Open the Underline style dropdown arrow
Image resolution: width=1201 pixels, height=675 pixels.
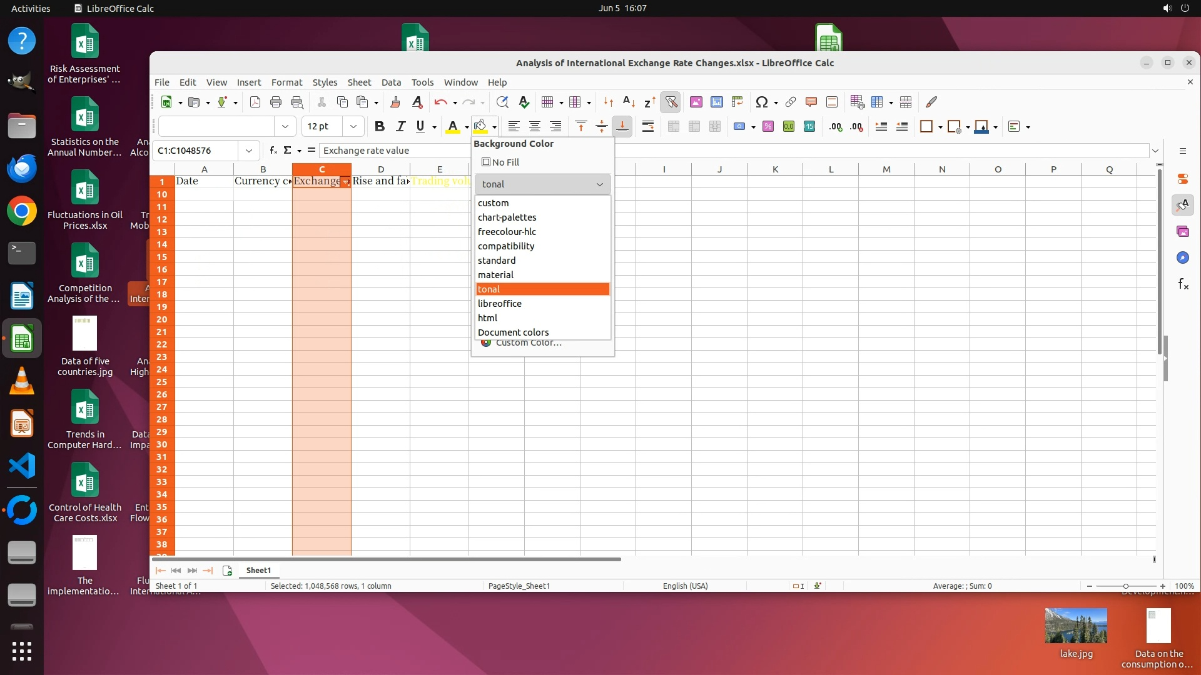[x=434, y=127]
